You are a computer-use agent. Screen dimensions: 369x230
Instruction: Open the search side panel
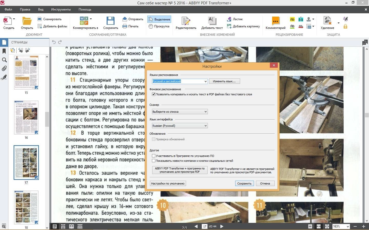[4, 60]
